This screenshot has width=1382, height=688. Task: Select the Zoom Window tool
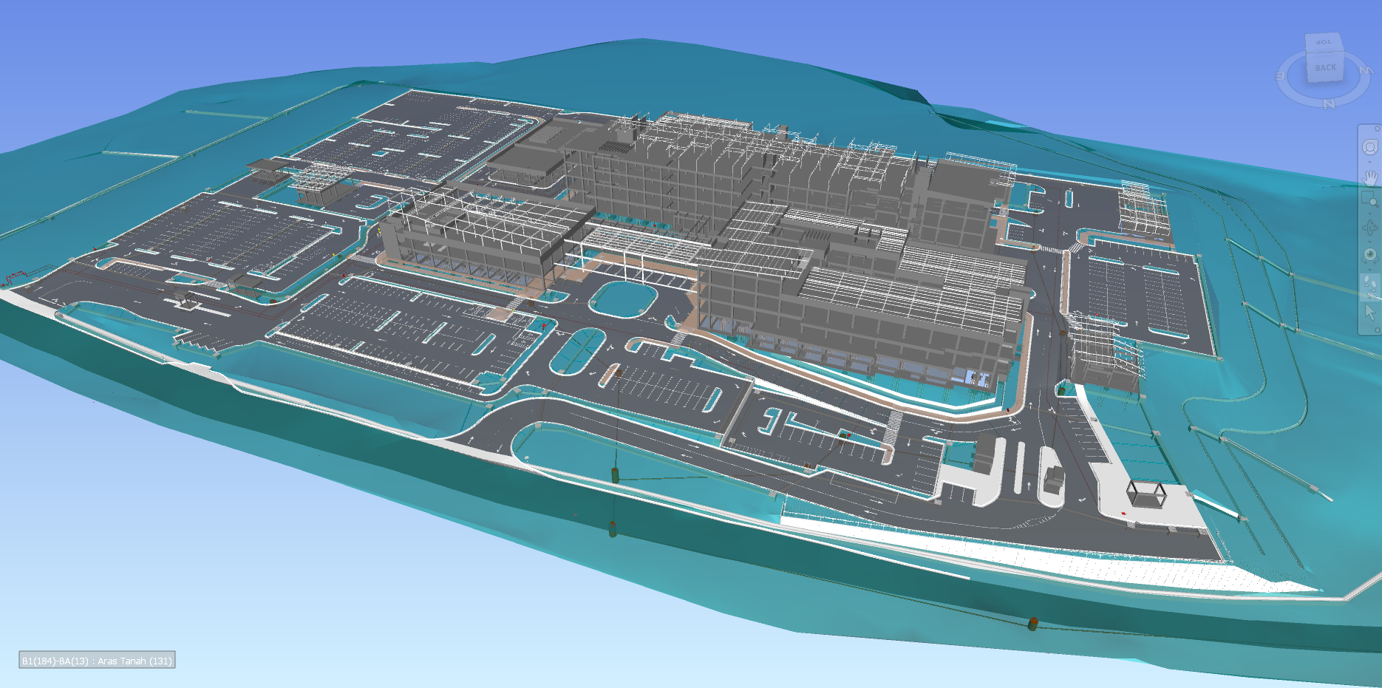point(1370,199)
